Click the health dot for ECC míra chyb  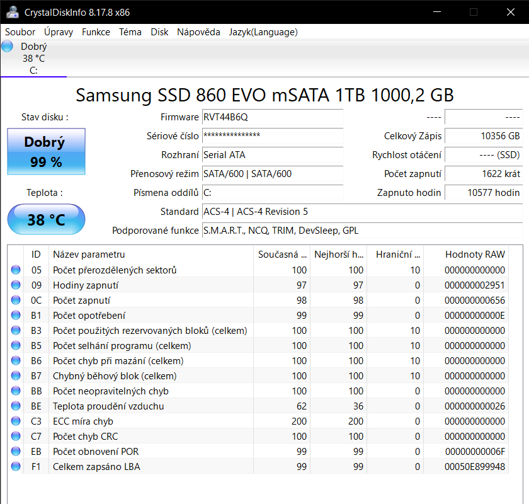point(16,421)
